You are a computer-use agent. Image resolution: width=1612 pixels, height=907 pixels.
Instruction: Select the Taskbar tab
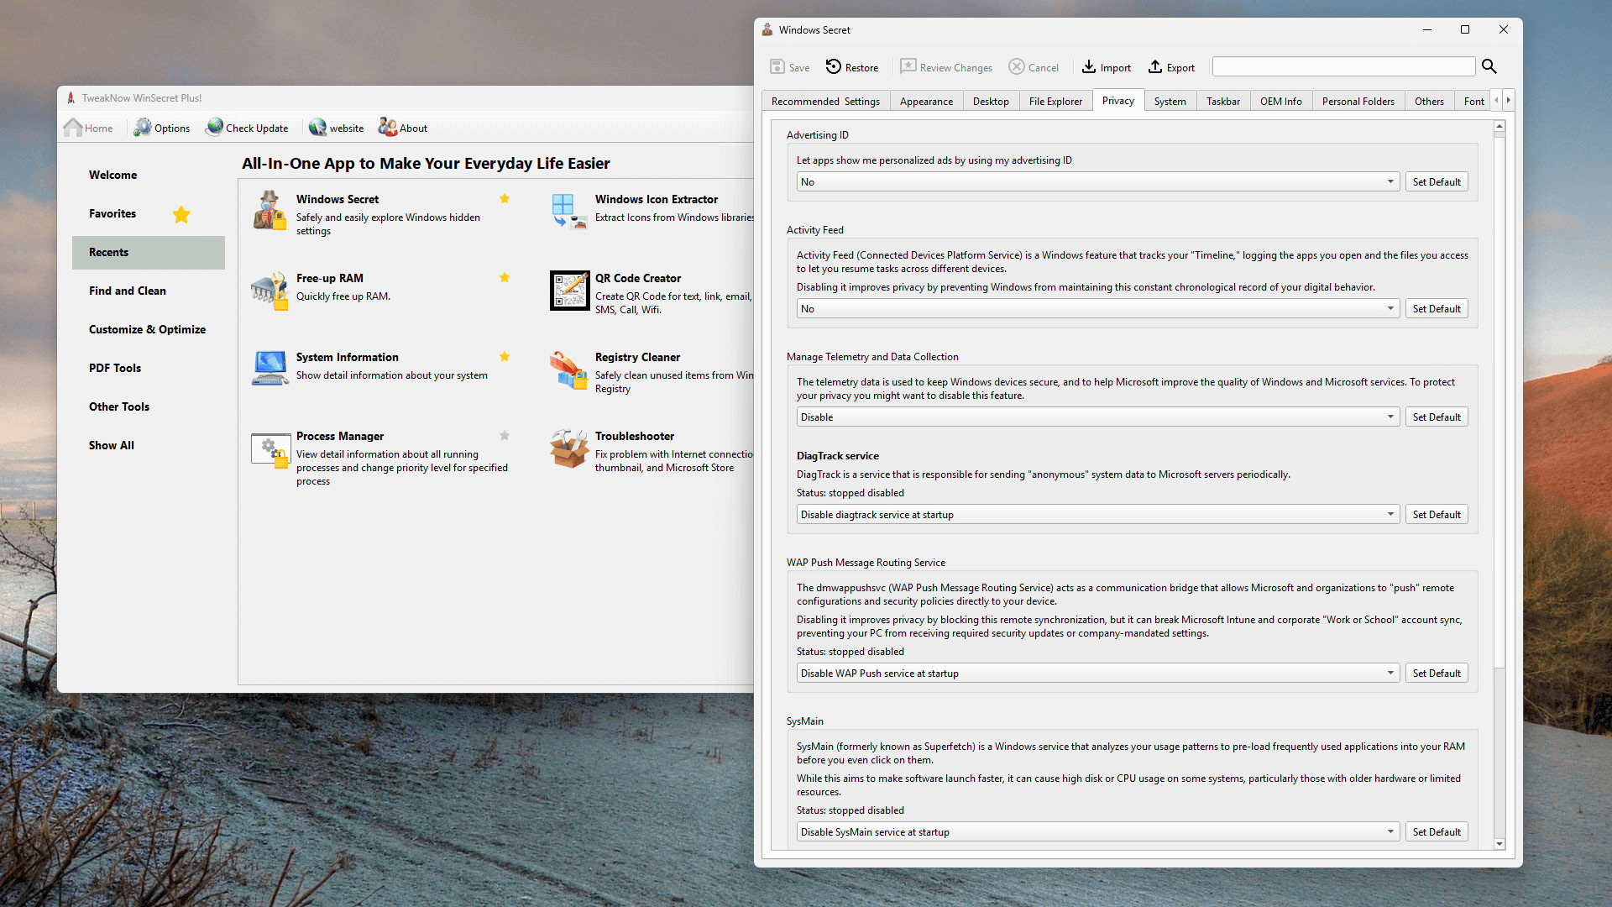tap(1222, 102)
